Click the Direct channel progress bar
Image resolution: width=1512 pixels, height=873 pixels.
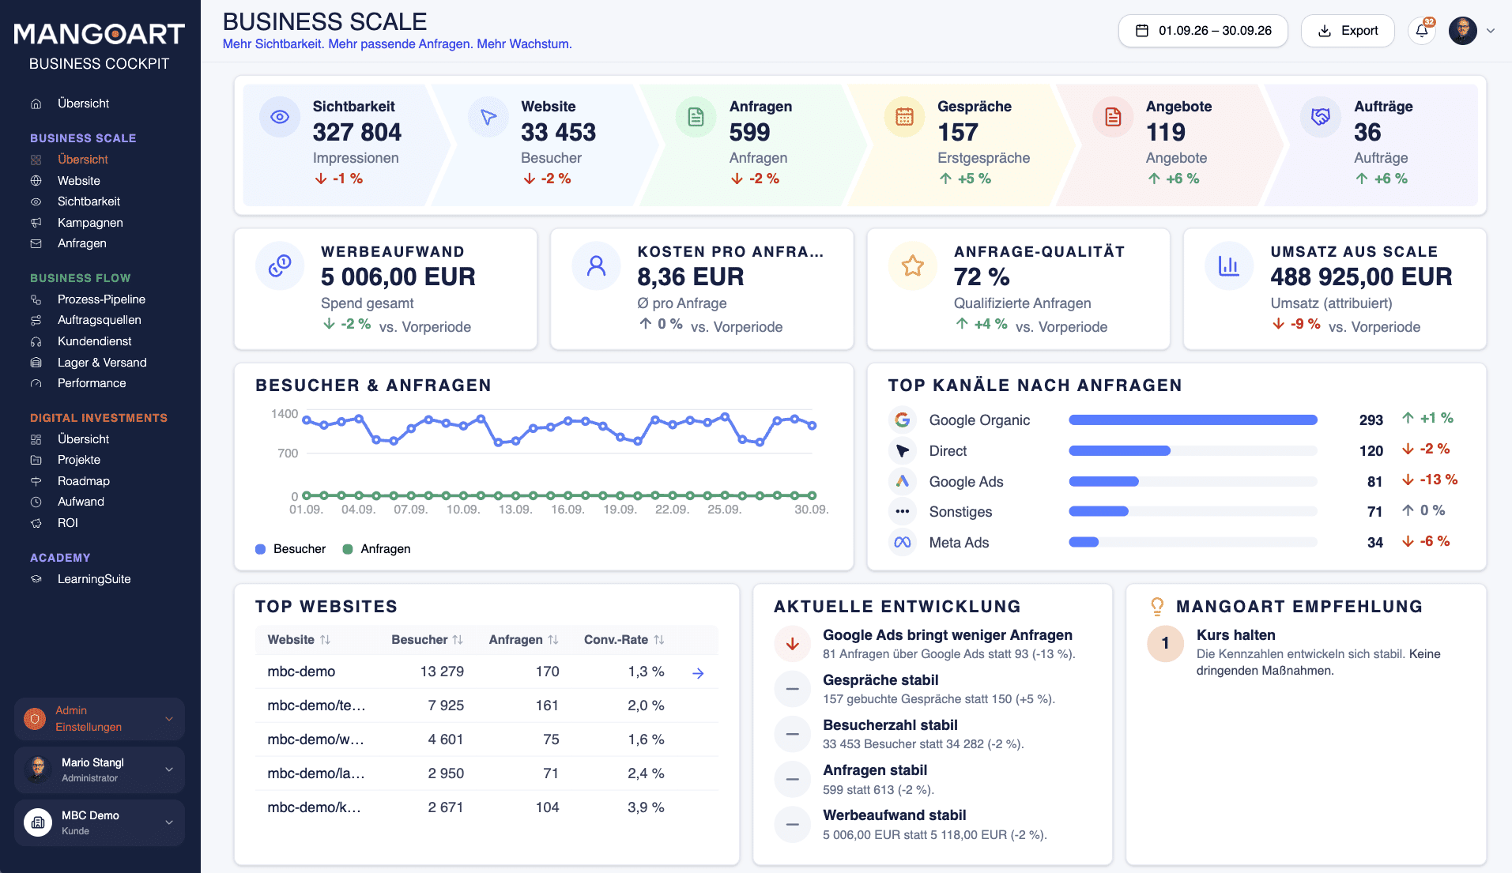(x=1193, y=451)
